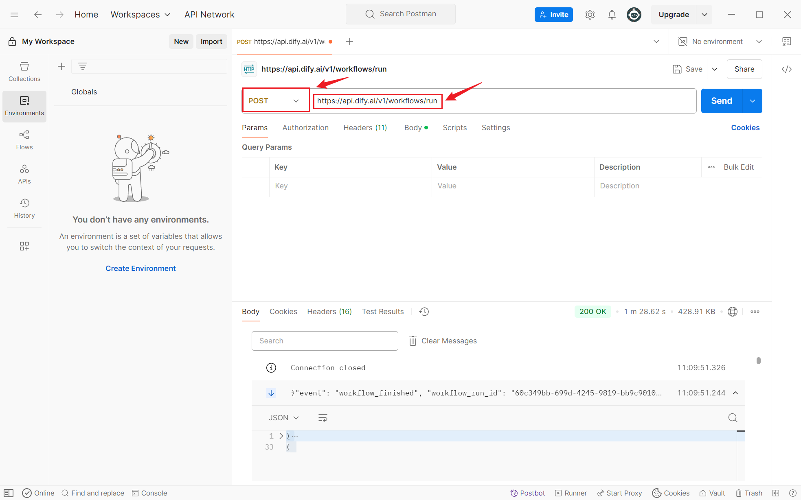
Task: Click the network globe icon in response
Action: click(733, 312)
